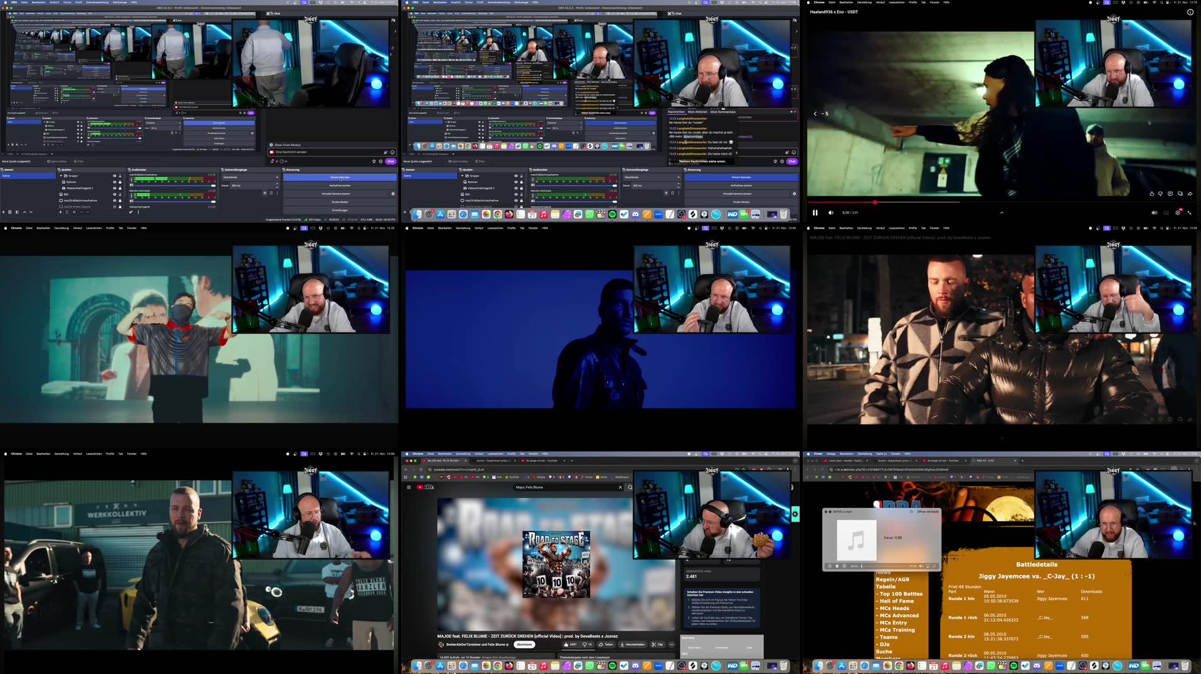Switch to the Mod-Aktionen chat tab
Image resolution: width=1201 pixels, height=674 pixels.
pyautogui.click(x=697, y=112)
